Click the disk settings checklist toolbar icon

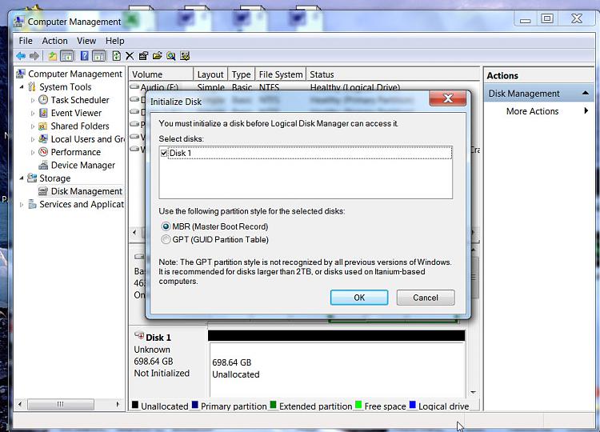tap(185, 56)
